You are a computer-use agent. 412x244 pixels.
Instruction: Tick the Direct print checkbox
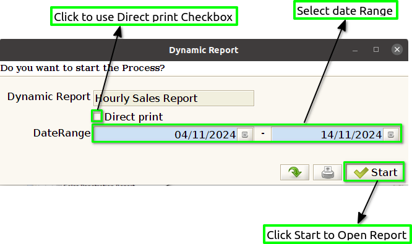[97, 116]
